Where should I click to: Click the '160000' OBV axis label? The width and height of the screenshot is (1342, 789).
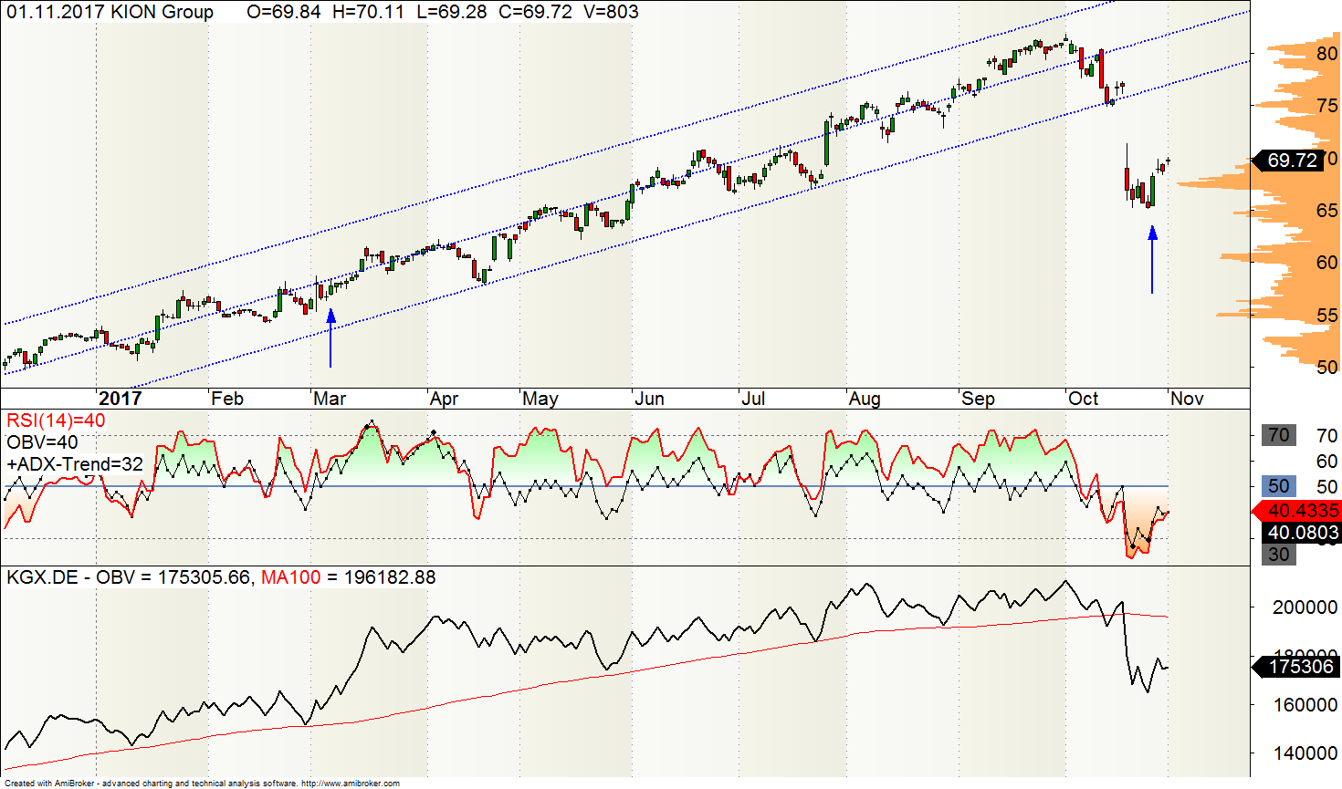1305,705
